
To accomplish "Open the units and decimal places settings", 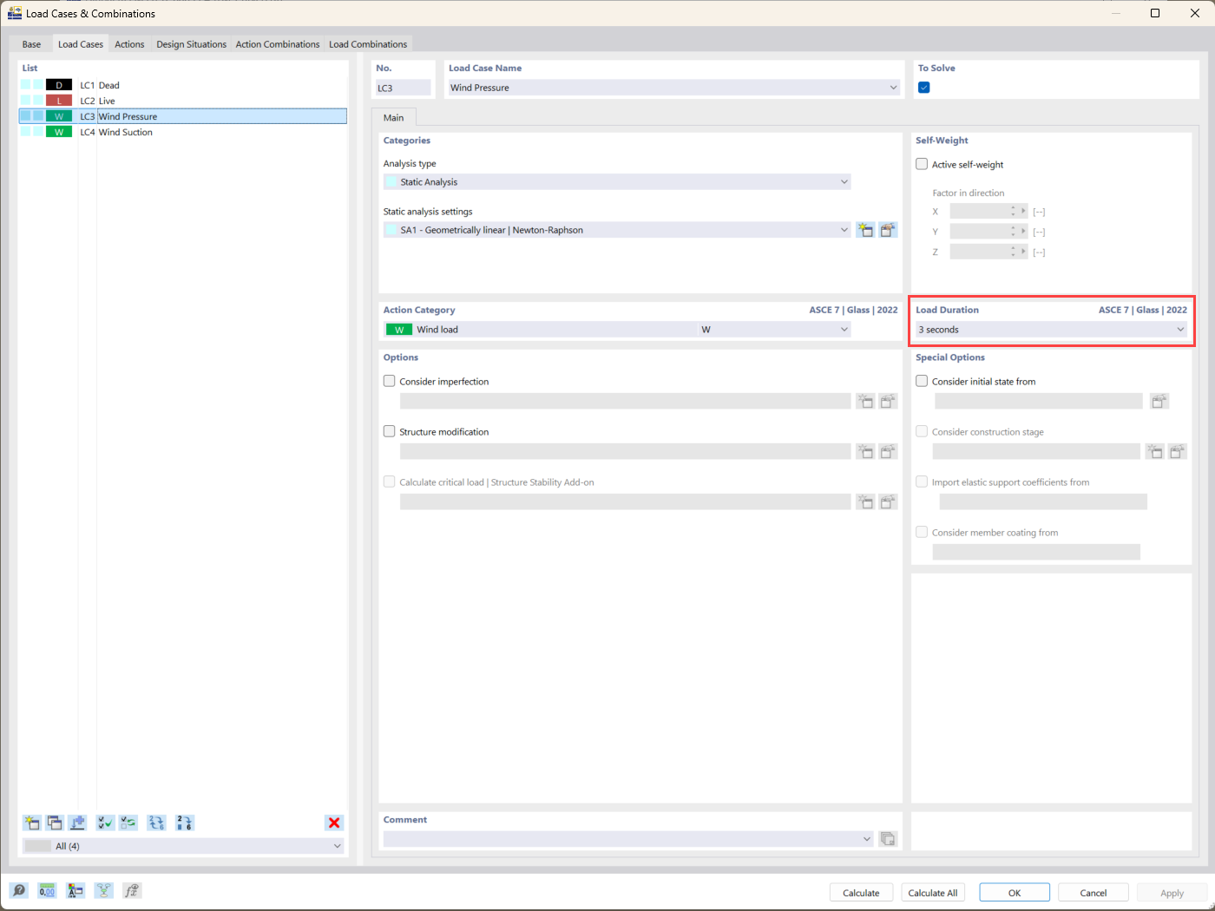I will pos(47,890).
